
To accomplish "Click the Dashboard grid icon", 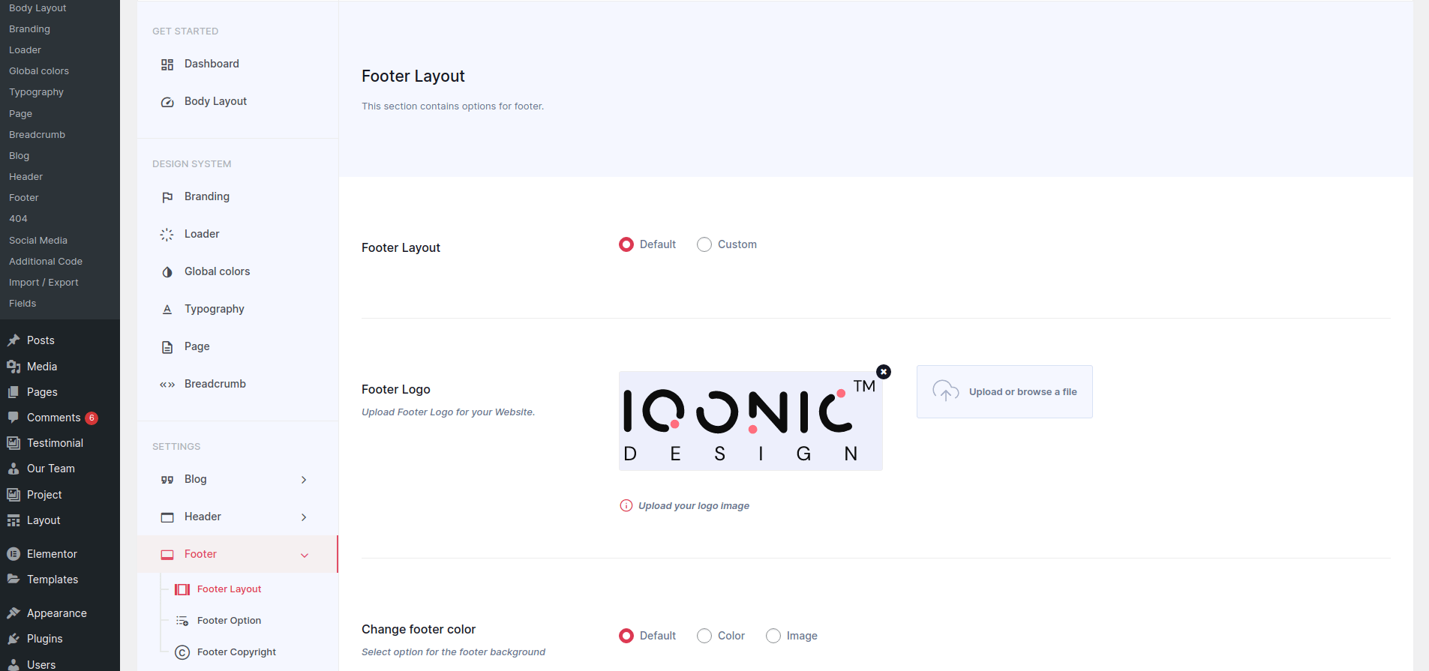I will 167,64.
